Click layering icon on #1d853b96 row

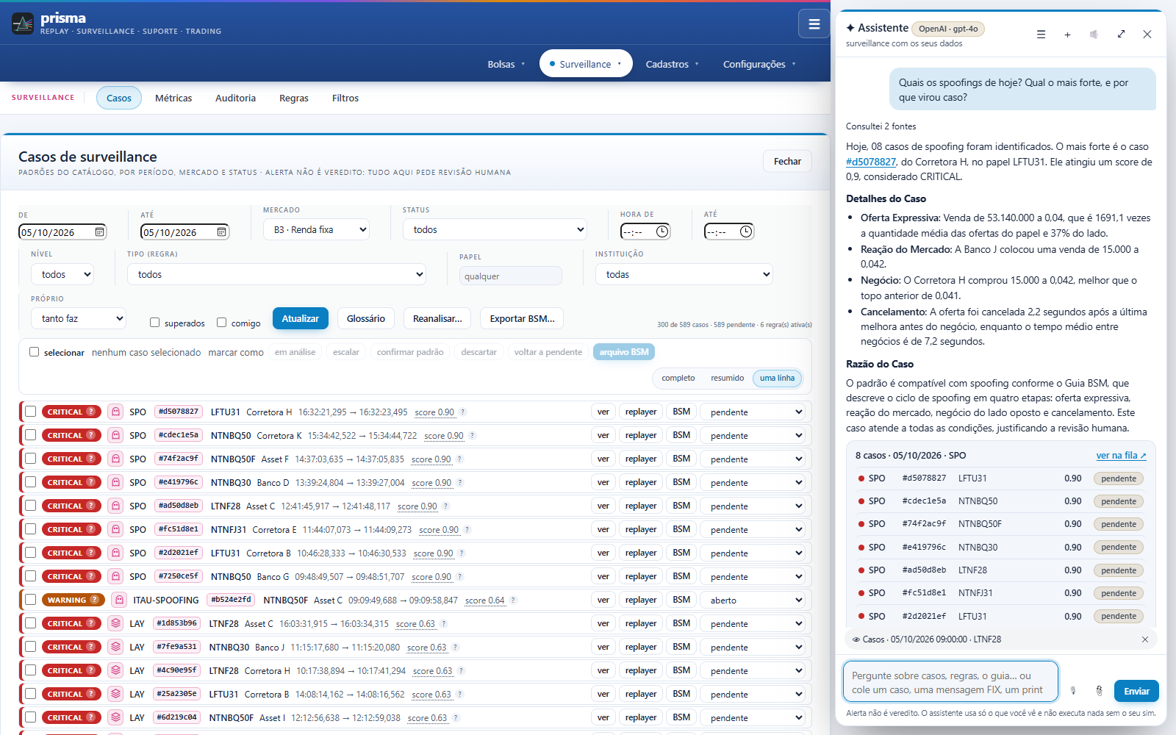coord(115,623)
